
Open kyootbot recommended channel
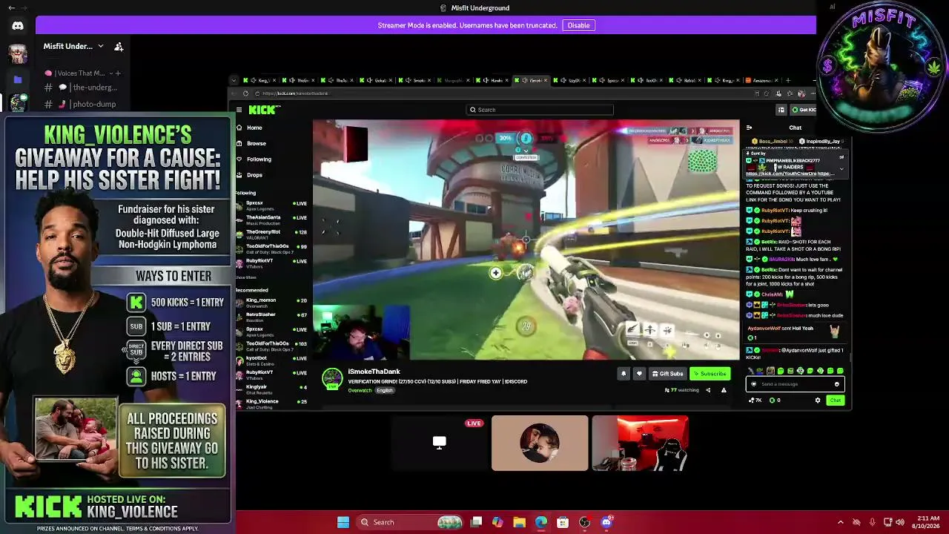tap(271, 360)
